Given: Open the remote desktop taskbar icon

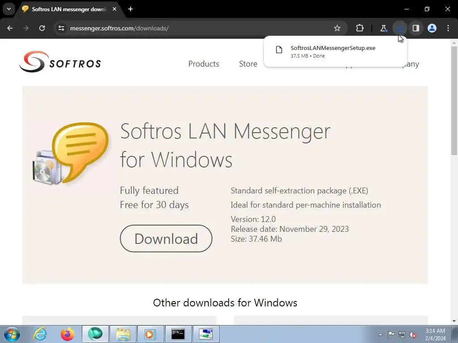Looking at the screenshot, I should click(x=206, y=334).
